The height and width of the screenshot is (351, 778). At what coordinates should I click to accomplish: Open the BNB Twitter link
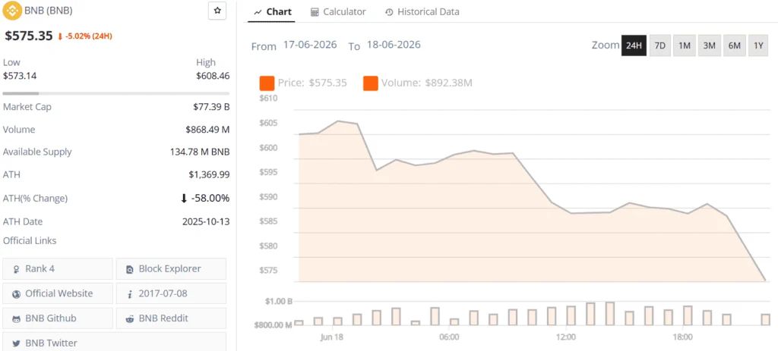(x=114, y=343)
